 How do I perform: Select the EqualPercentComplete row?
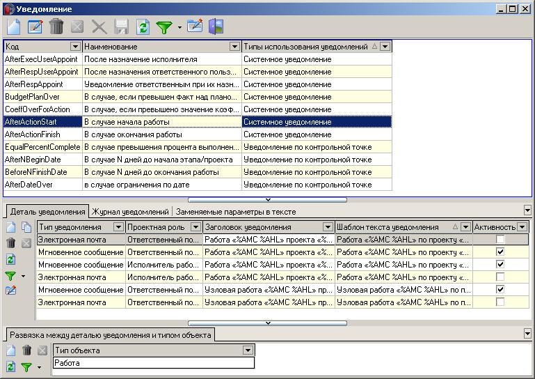[198, 147]
